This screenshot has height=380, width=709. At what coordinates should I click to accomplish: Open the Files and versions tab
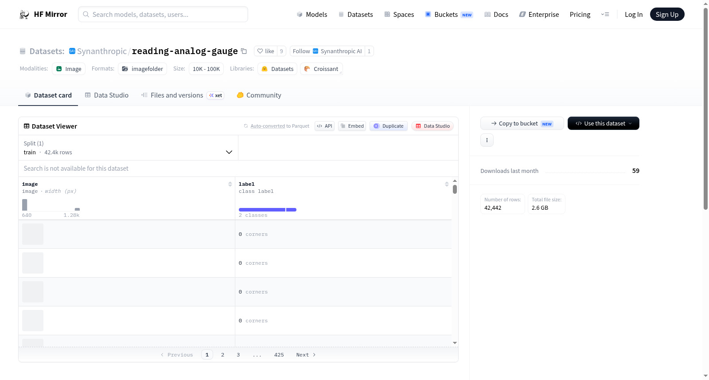[183, 95]
